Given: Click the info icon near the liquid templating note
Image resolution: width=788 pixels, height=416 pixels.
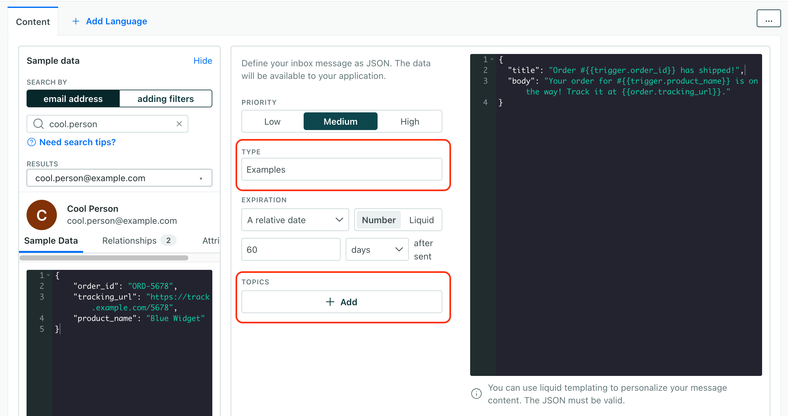Looking at the screenshot, I should pos(476,394).
